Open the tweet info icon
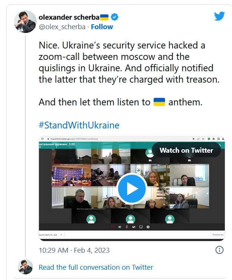This screenshot has height=280, width=232. (x=219, y=250)
